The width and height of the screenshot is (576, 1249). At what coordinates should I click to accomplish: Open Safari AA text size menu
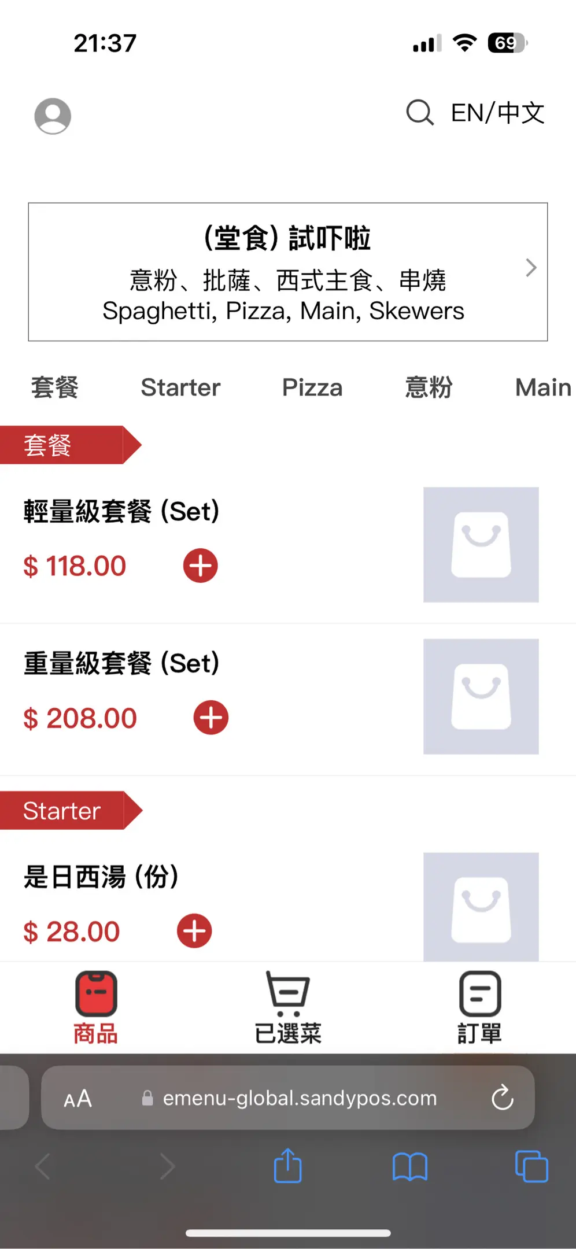tap(78, 1098)
